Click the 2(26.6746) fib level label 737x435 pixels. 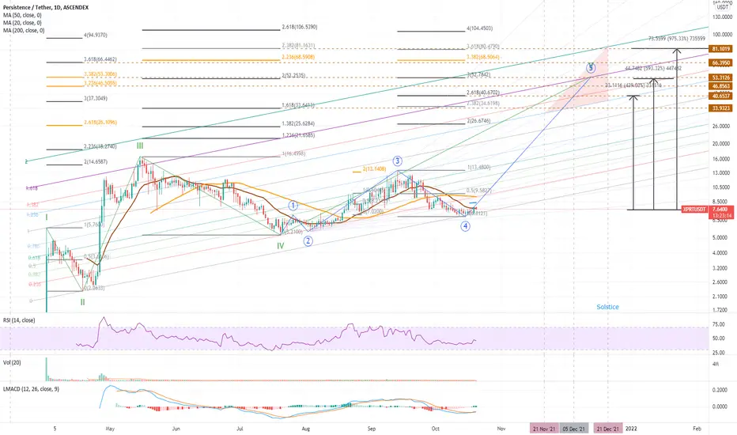[478, 121]
